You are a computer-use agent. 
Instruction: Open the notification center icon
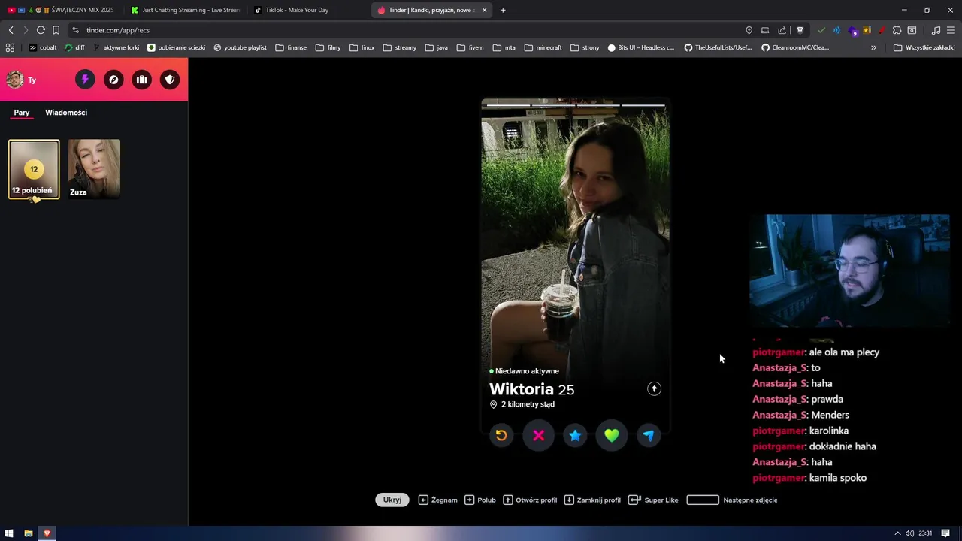(x=945, y=533)
